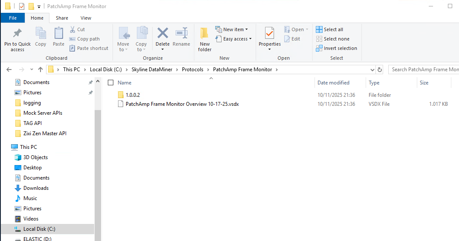459x241 pixels.
Task: Click the Rename icon in Organize group
Action: point(182,34)
